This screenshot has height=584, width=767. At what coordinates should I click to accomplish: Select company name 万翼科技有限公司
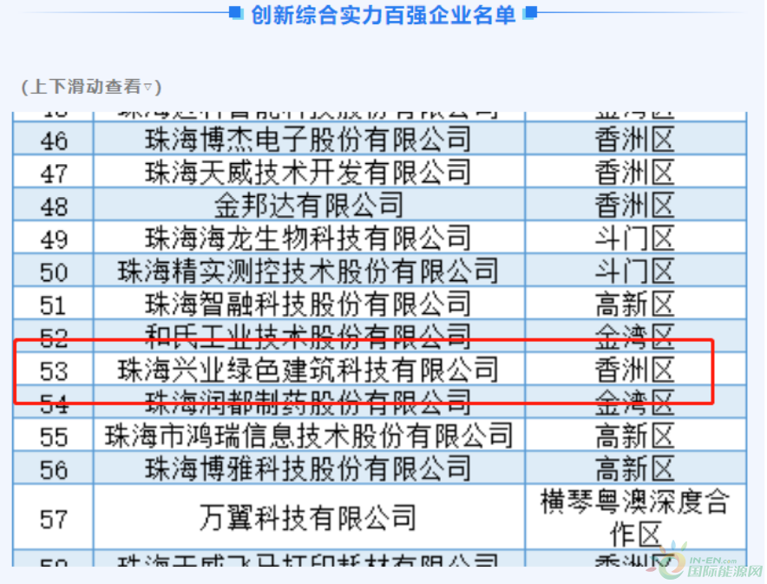click(308, 518)
